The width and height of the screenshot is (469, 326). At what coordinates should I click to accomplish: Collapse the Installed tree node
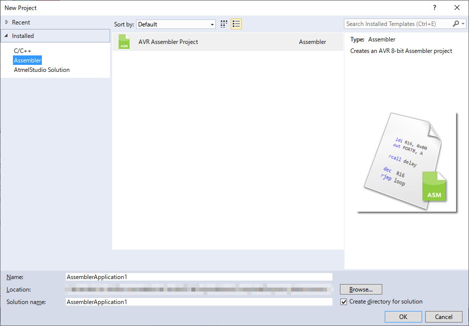click(x=6, y=35)
